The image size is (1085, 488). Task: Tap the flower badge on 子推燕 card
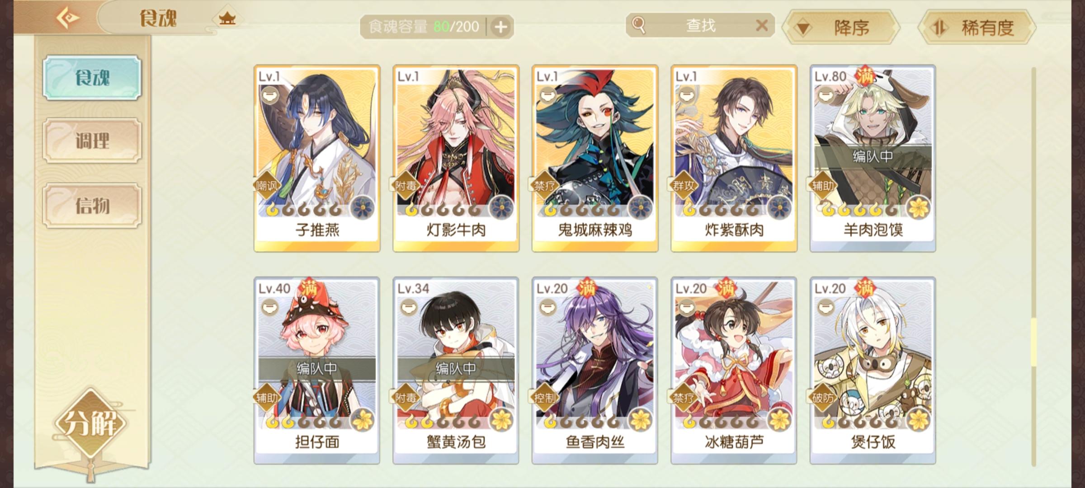coord(363,208)
